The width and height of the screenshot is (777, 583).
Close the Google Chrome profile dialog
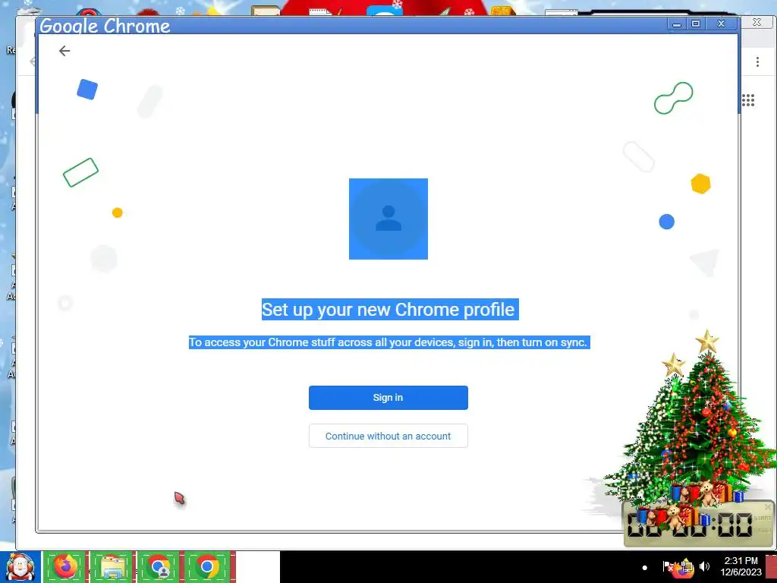click(x=722, y=24)
